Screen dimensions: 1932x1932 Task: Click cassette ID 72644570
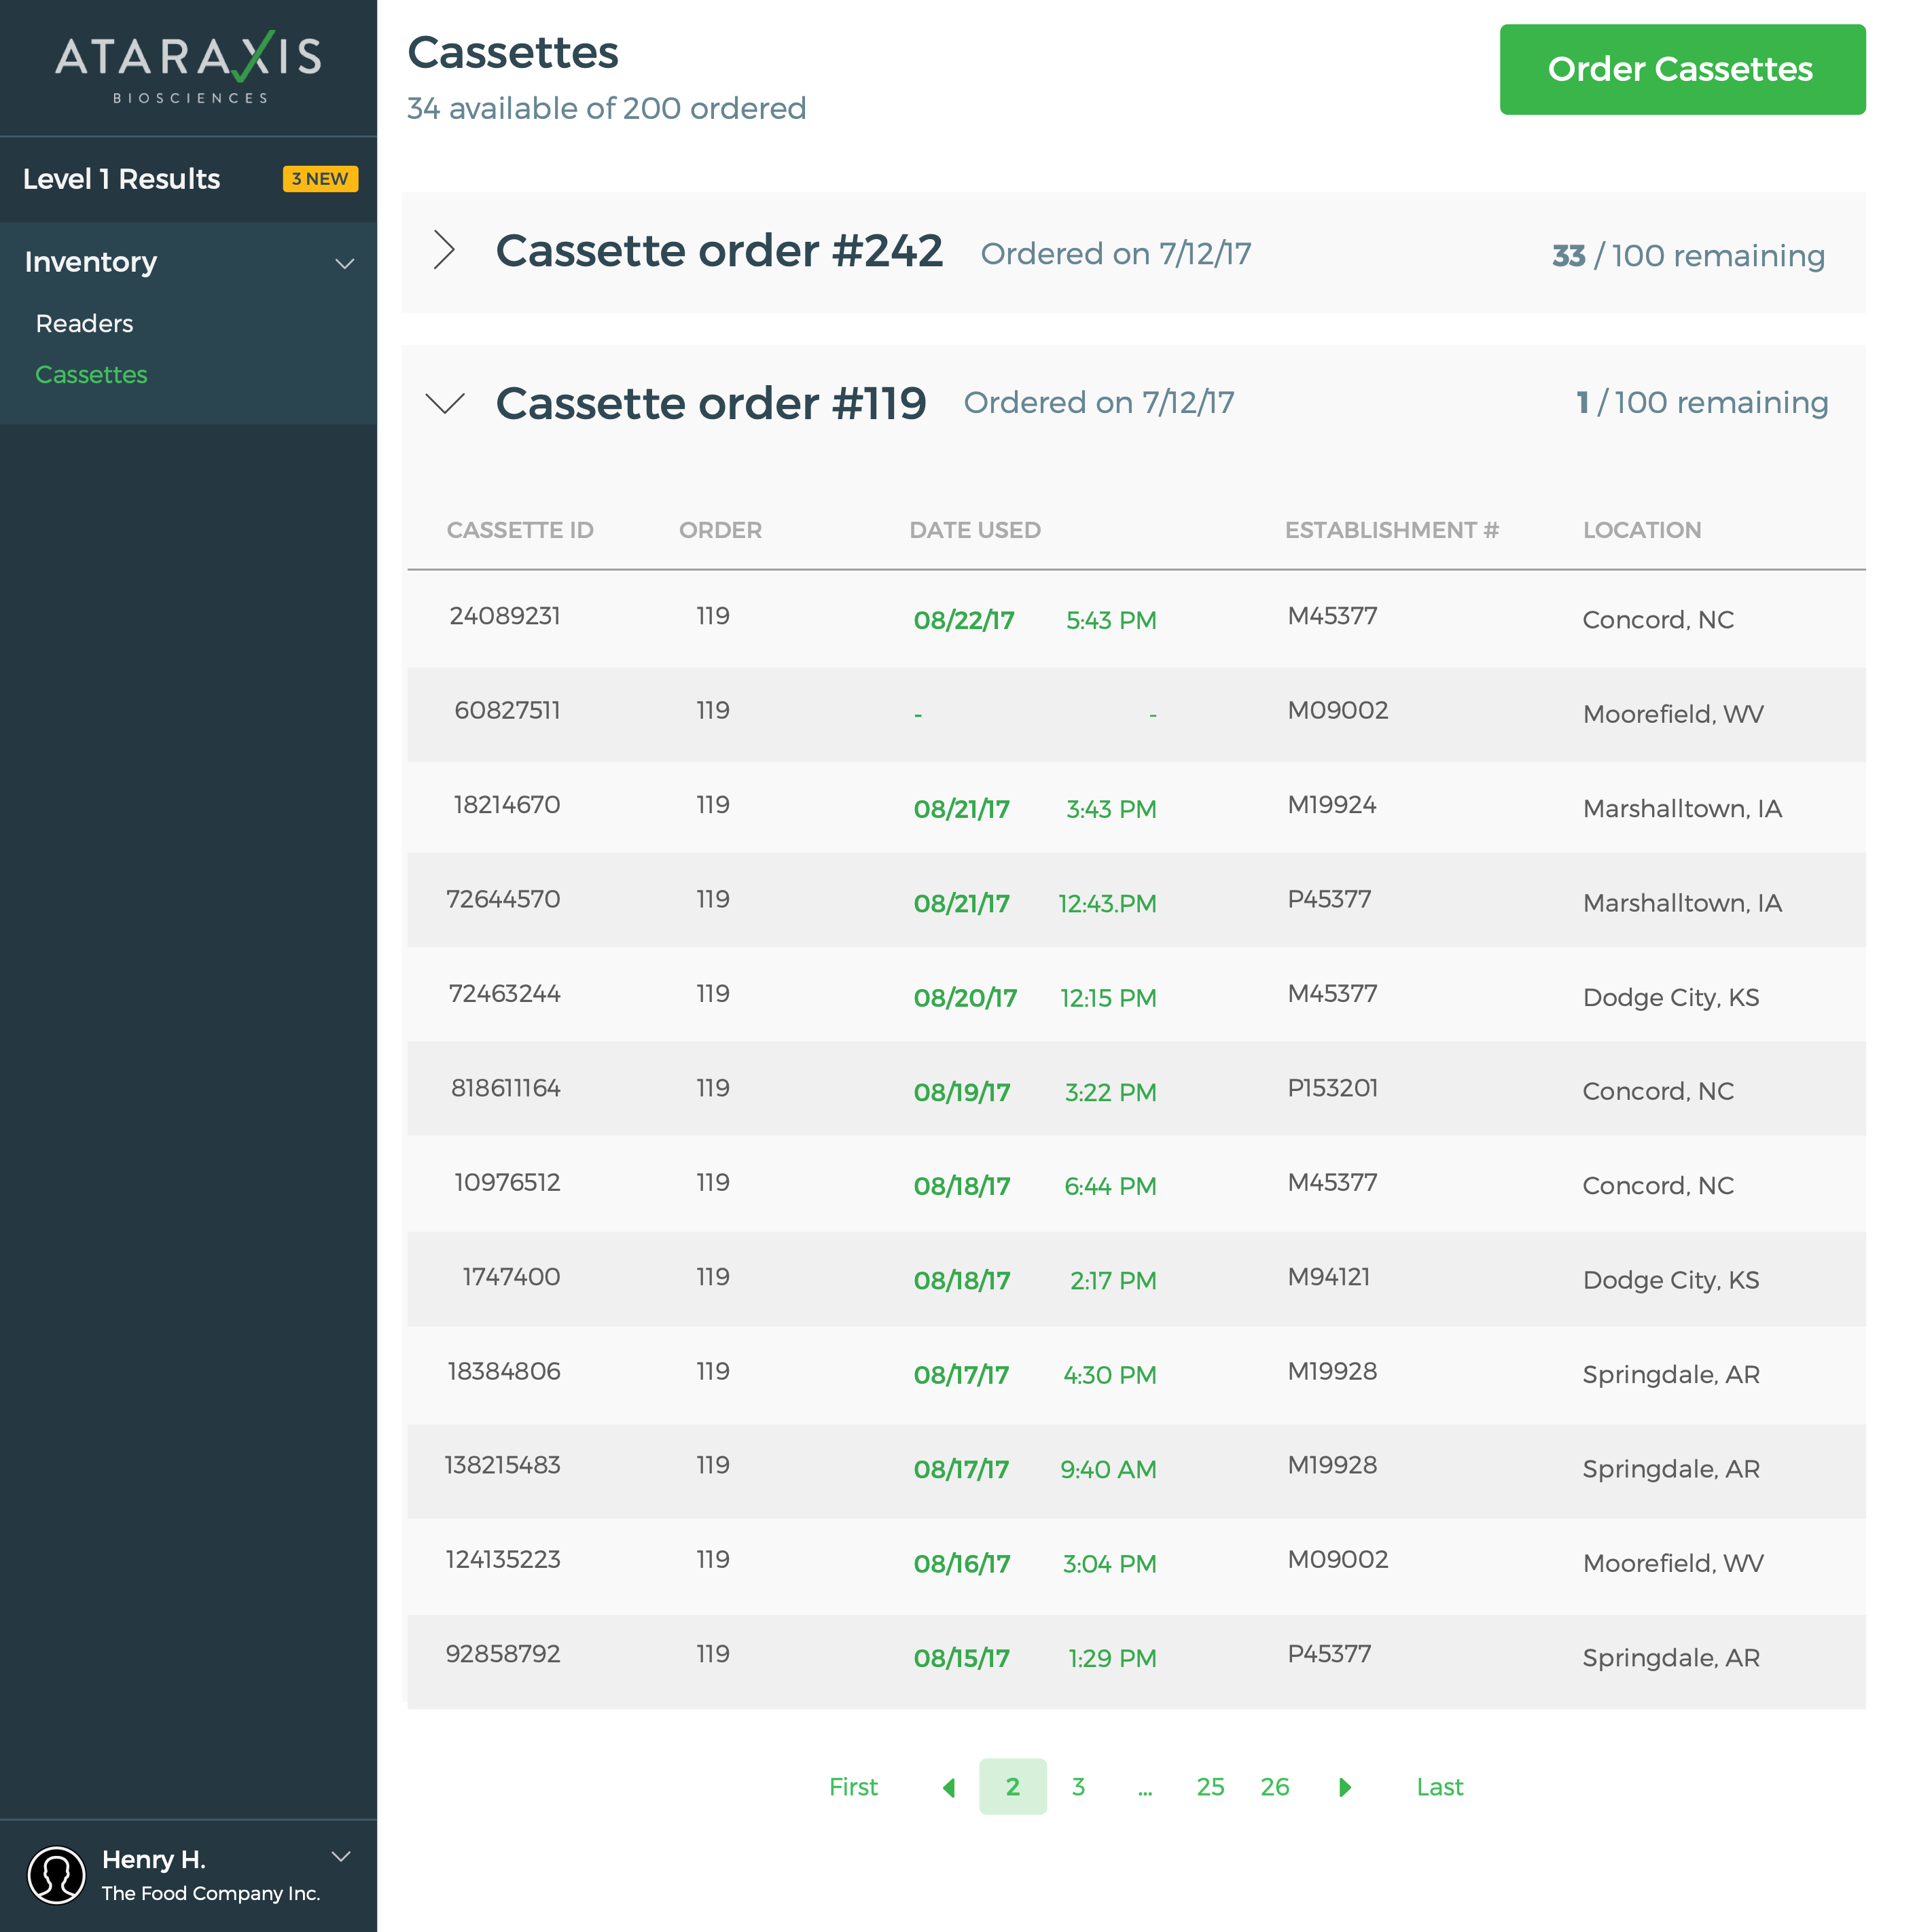pyautogui.click(x=503, y=899)
